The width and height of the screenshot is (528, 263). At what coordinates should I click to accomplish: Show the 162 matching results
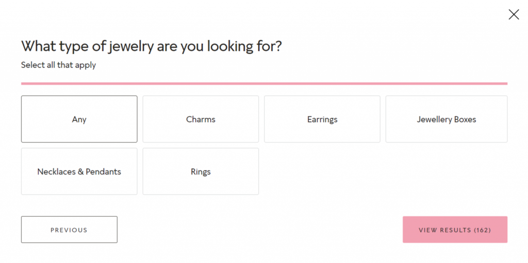pos(455,230)
